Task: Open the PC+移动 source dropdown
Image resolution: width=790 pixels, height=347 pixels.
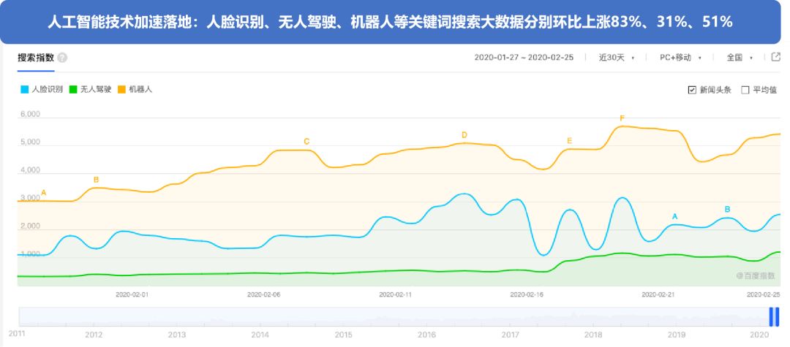Action: (680, 57)
